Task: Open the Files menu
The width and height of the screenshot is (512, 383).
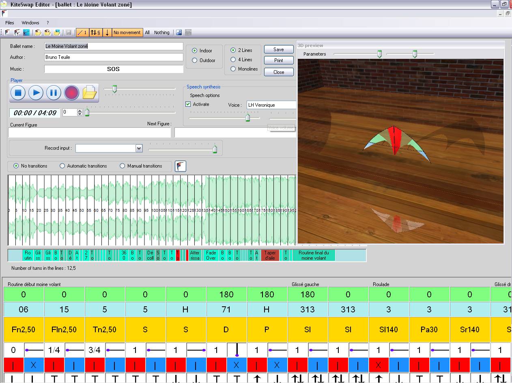Action: [x=10, y=23]
